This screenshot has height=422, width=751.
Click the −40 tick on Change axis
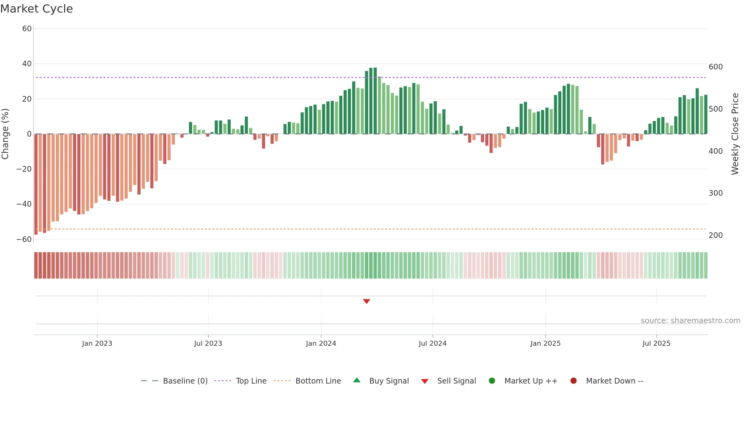24,204
